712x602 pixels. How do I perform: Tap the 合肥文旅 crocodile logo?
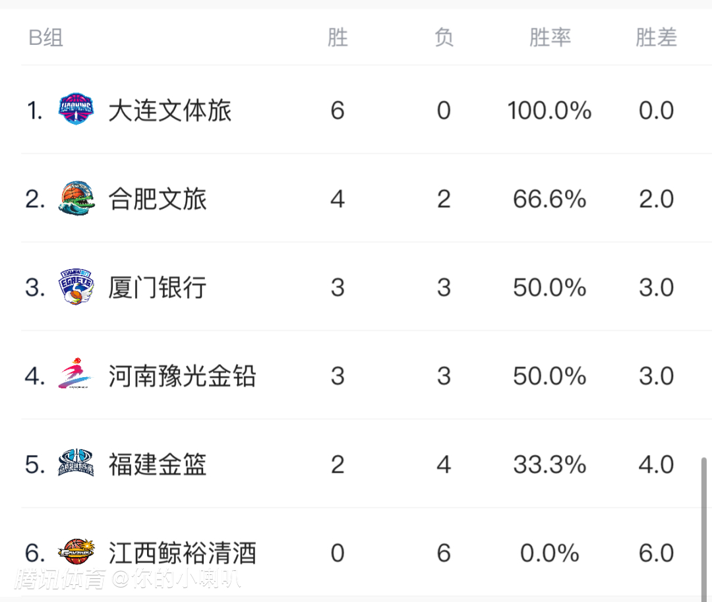pos(76,198)
